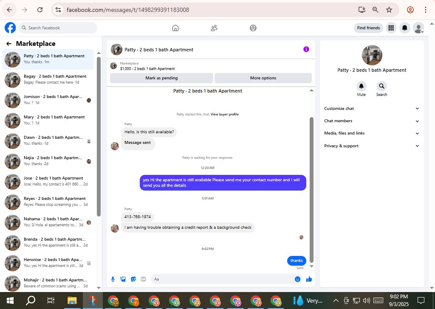Open the Windows Start menu
Viewport: 435px width, 309px height.
coord(10,301)
